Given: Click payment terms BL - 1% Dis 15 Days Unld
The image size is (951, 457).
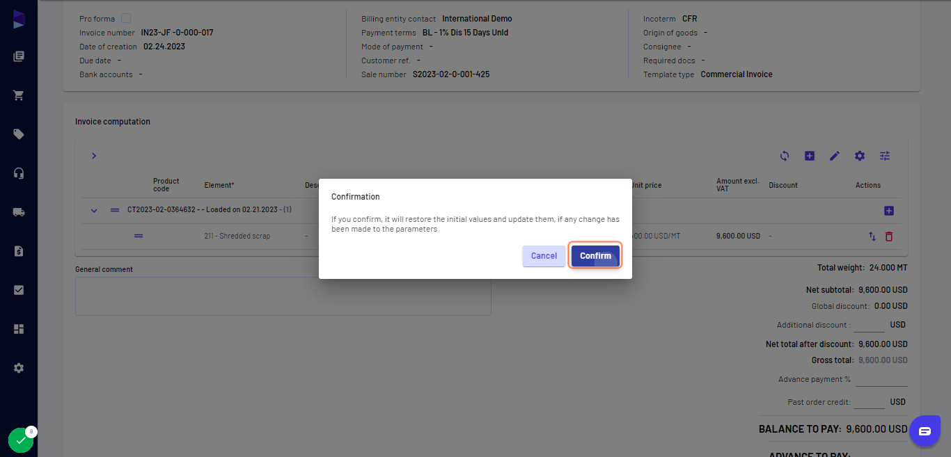Looking at the screenshot, I should (x=465, y=33).
